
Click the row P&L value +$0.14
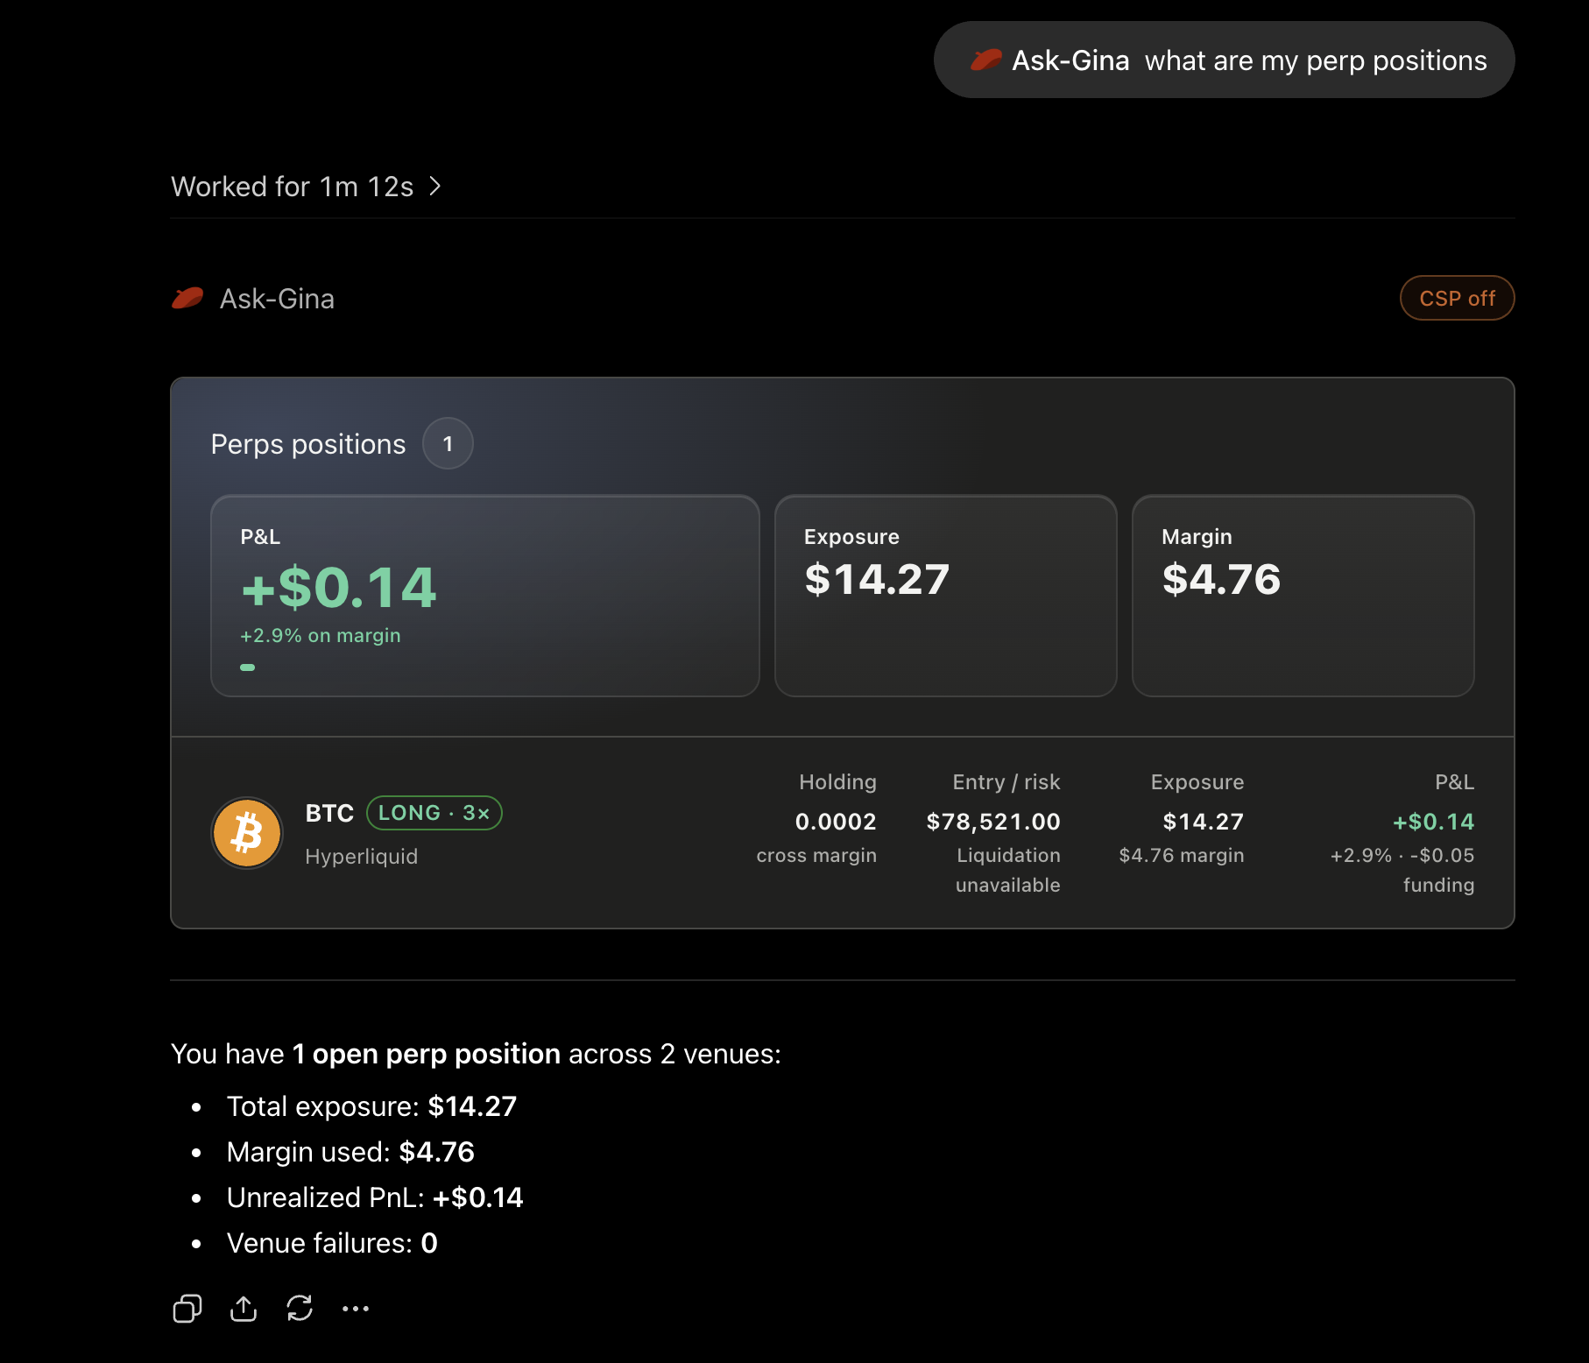(1433, 822)
